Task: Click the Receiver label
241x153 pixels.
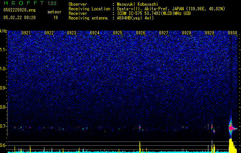Action: click(x=78, y=13)
